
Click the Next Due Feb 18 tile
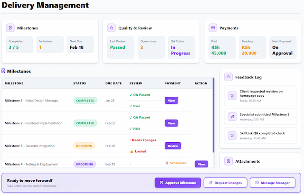(x=80, y=45)
